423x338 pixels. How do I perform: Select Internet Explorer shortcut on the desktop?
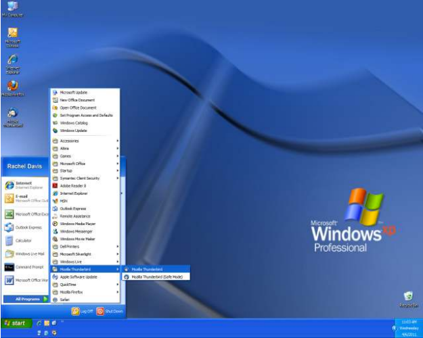point(12,64)
